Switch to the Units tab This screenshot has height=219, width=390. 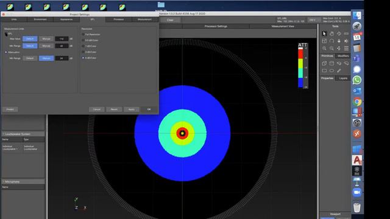click(x=14, y=19)
